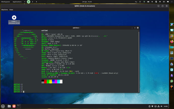Image resolution: width=174 pixels, height=109 pixels.
Task: Click the 'QEMU (lmde-6-cinnamon)' title bar text
Action: (x=85, y=6)
